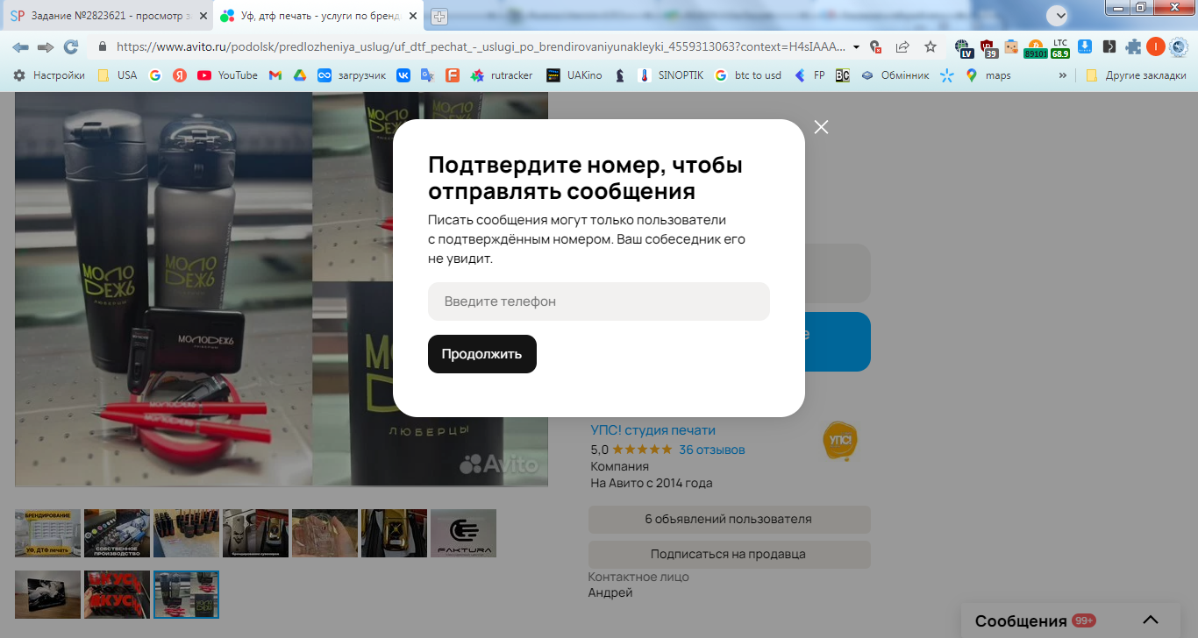Open the blue snowflake bookmark icon
This screenshot has width=1198, height=638.
point(947,75)
